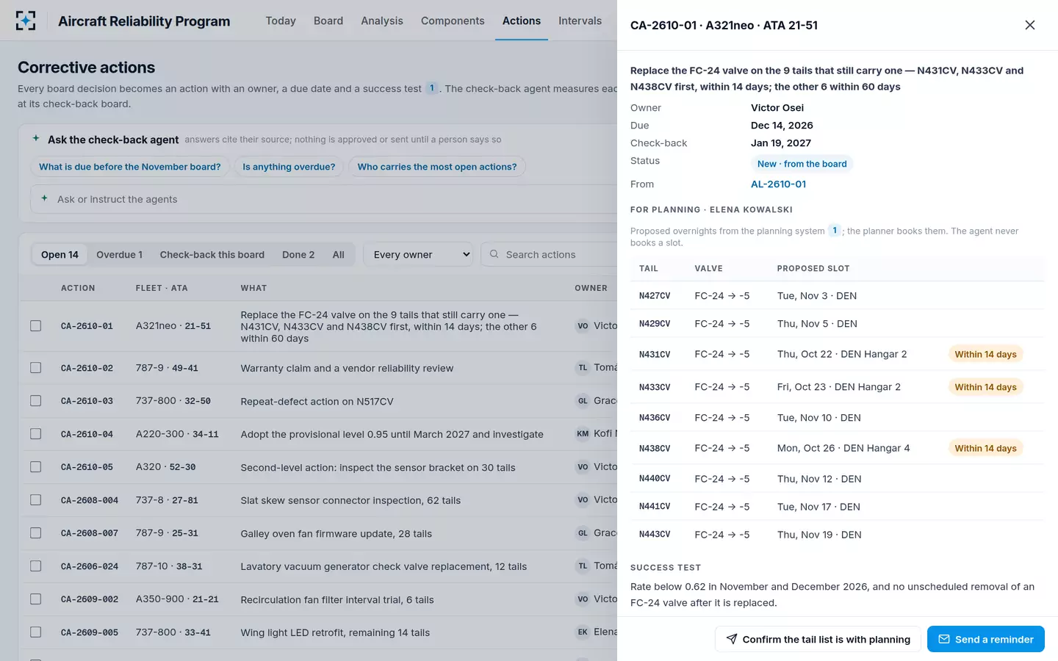Show Done 2 actions
The width and height of the screenshot is (1058, 661).
[298, 255]
